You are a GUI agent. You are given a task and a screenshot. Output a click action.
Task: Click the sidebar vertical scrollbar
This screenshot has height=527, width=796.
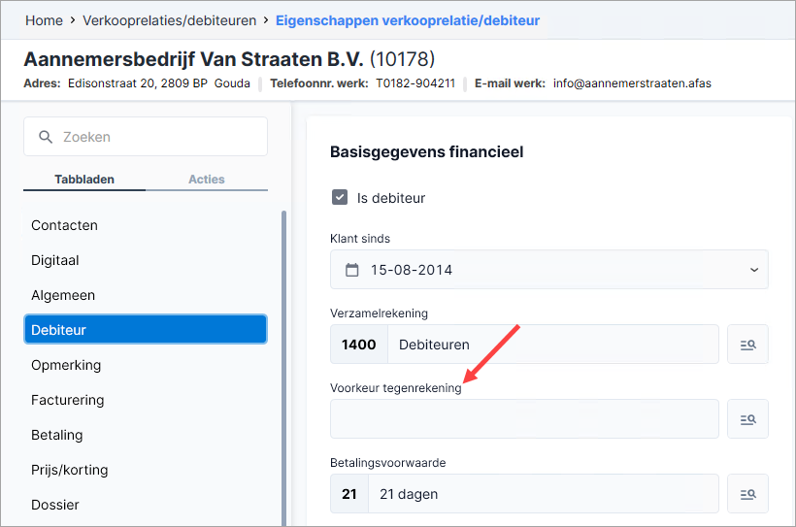pos(283,368)
